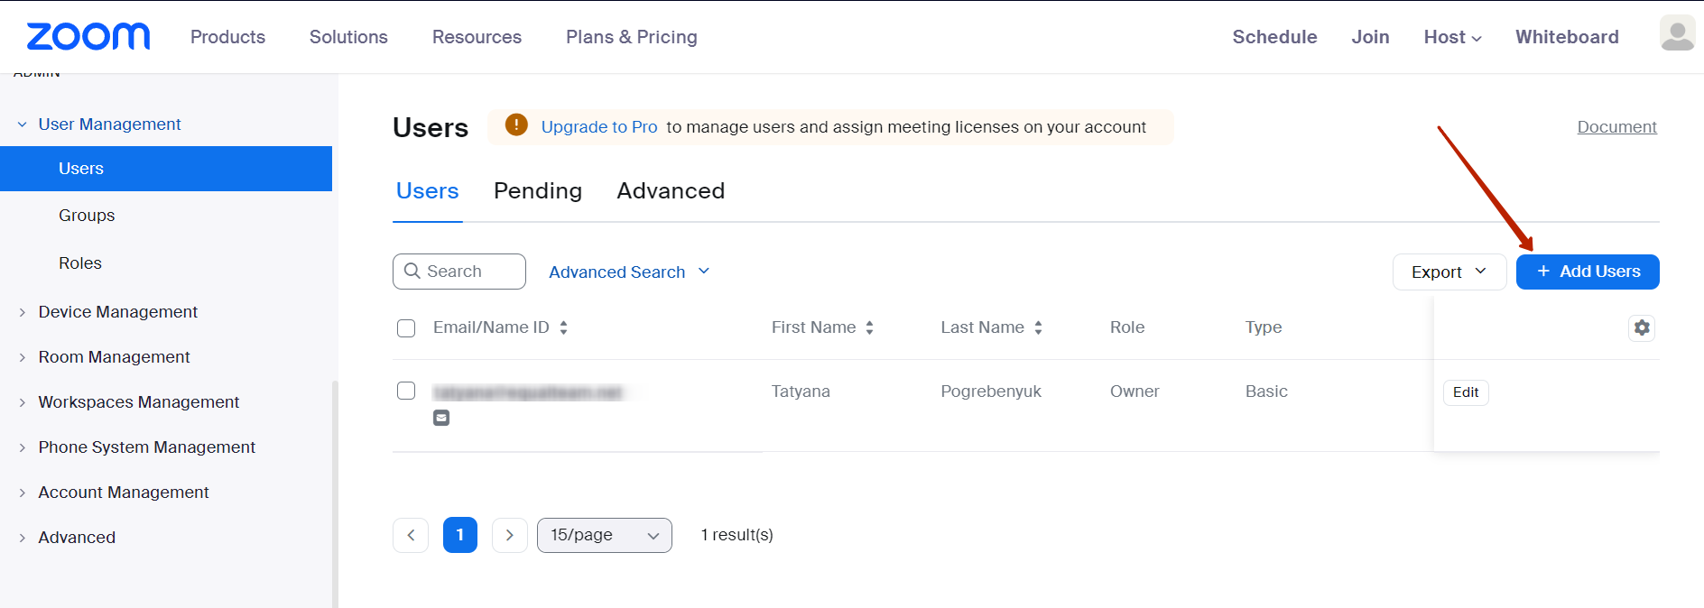Screen dimensions: 1704x608
Task: Select the Tatyana user row checkbox
Action: (x=406, y=391)
